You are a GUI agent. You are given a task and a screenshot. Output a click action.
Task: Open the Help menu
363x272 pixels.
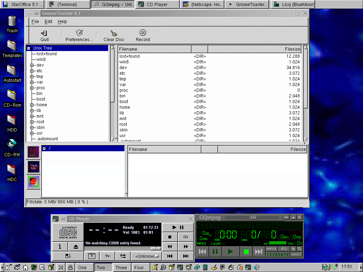[62, 22]
